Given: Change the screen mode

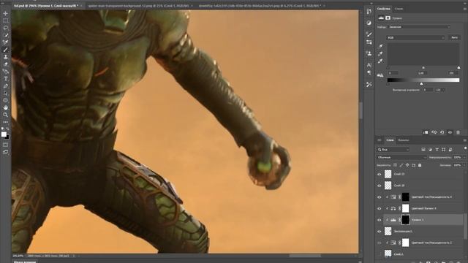Looking at the screenshot, I should (5, 152).
